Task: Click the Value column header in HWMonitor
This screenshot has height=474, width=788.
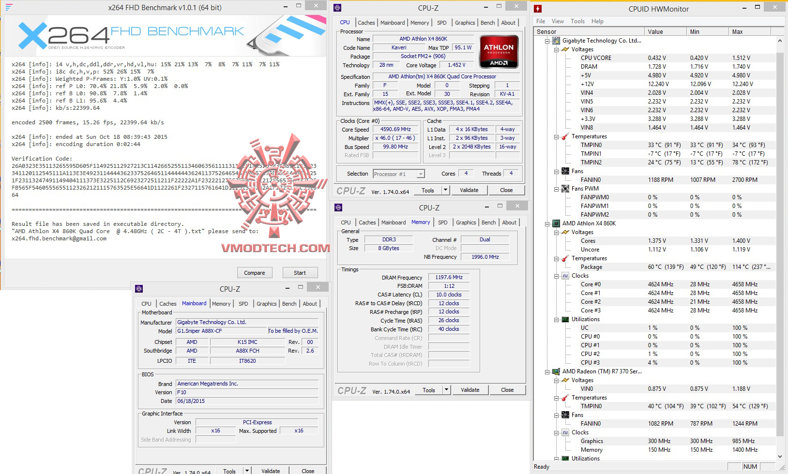Action: click(666, 32)
